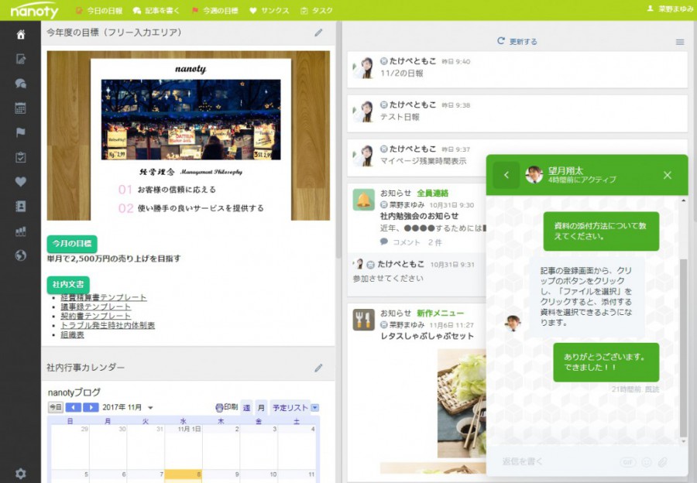Open サンクス in top menu
This screenshot has width=697, height=483.
(270, 11)
